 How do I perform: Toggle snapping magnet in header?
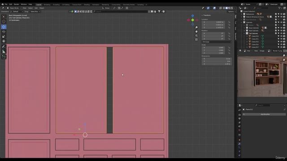pos(119,8)
